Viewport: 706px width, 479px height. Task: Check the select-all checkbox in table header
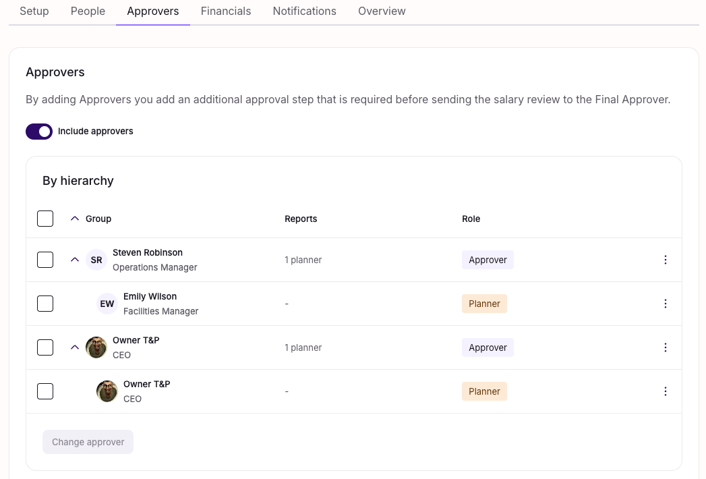[x=45, y=219]
